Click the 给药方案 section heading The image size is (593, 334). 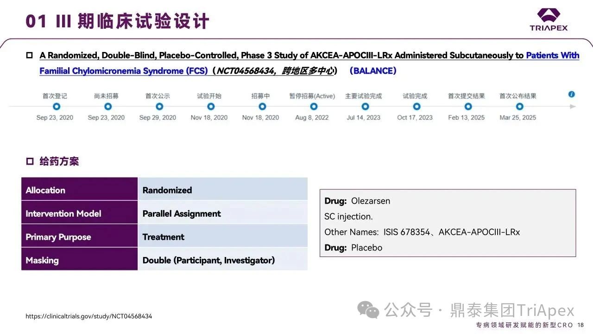59,161
